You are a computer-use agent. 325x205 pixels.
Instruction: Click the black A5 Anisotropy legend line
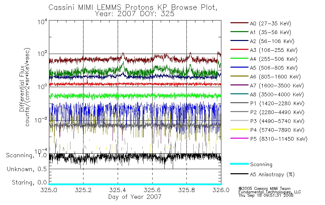[x=239, y=174]
